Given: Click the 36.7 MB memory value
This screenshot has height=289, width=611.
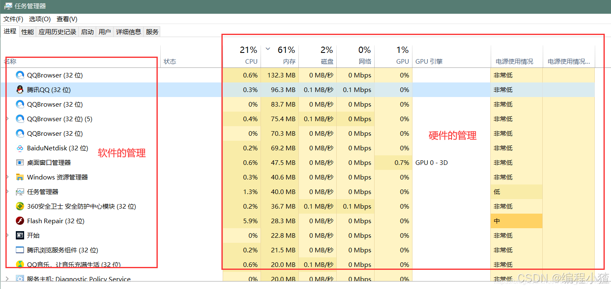Looking at the screenshot, I should tap(283, 207).
